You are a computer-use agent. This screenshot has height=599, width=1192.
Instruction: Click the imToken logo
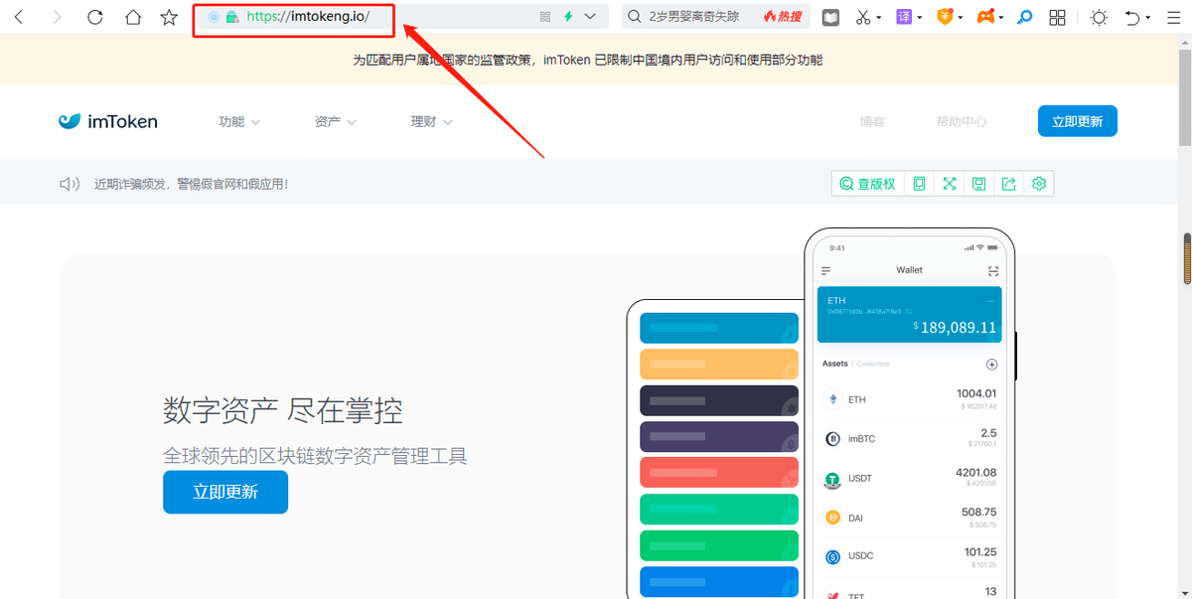[107, 122]
